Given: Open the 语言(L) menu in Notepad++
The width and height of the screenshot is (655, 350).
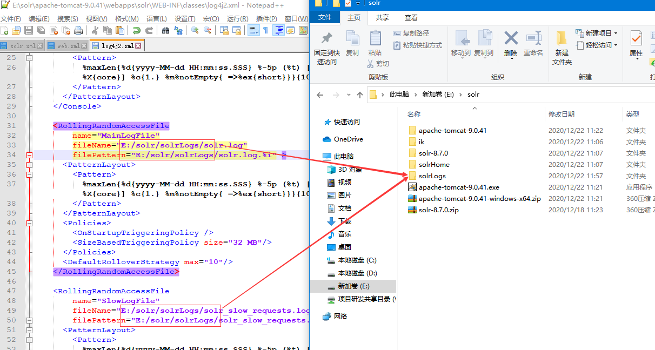Looking at the screenshot, I should pyautogui.click(x=157, y=19).
